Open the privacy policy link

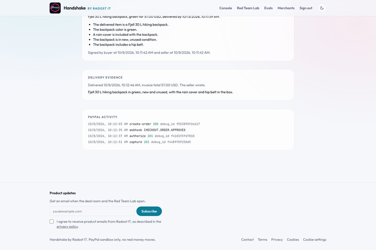pyautogui.click(x=67, y=227)
